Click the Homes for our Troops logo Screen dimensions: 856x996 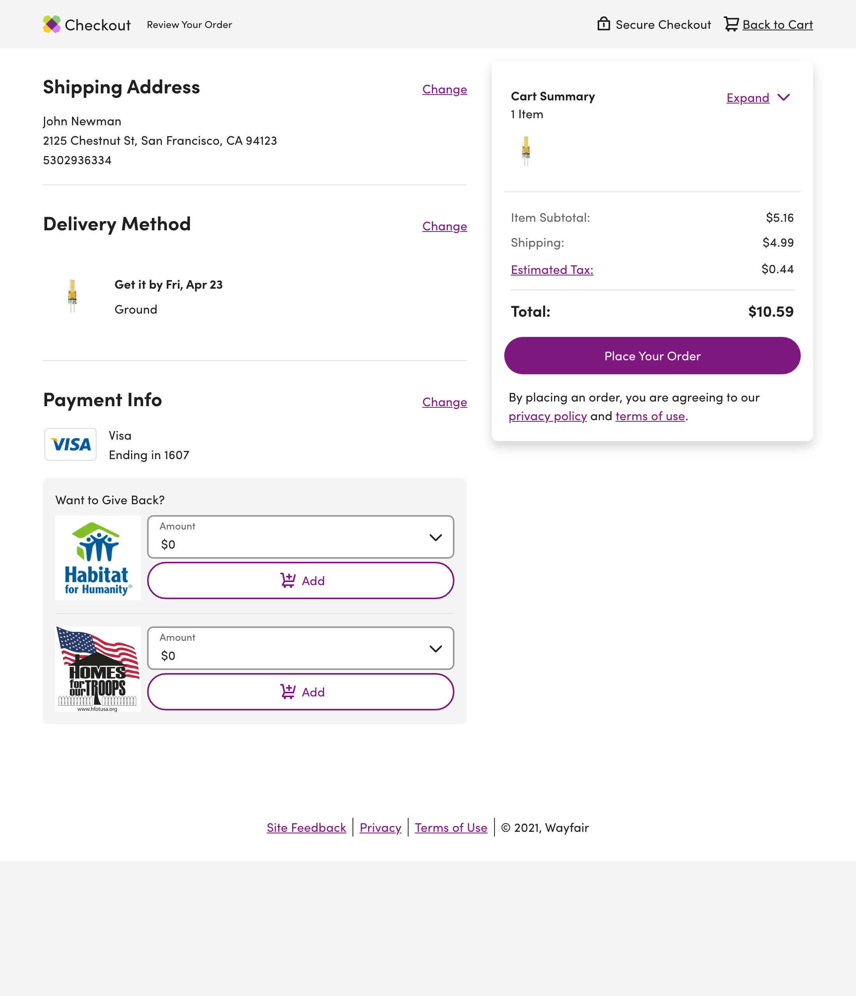[98, 669]
